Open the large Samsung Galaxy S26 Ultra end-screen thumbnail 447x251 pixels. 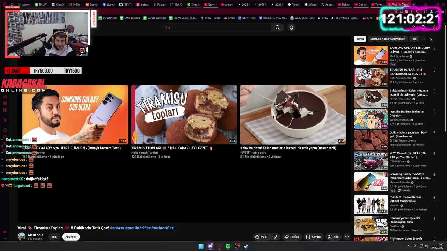click(x=75, y=115)
